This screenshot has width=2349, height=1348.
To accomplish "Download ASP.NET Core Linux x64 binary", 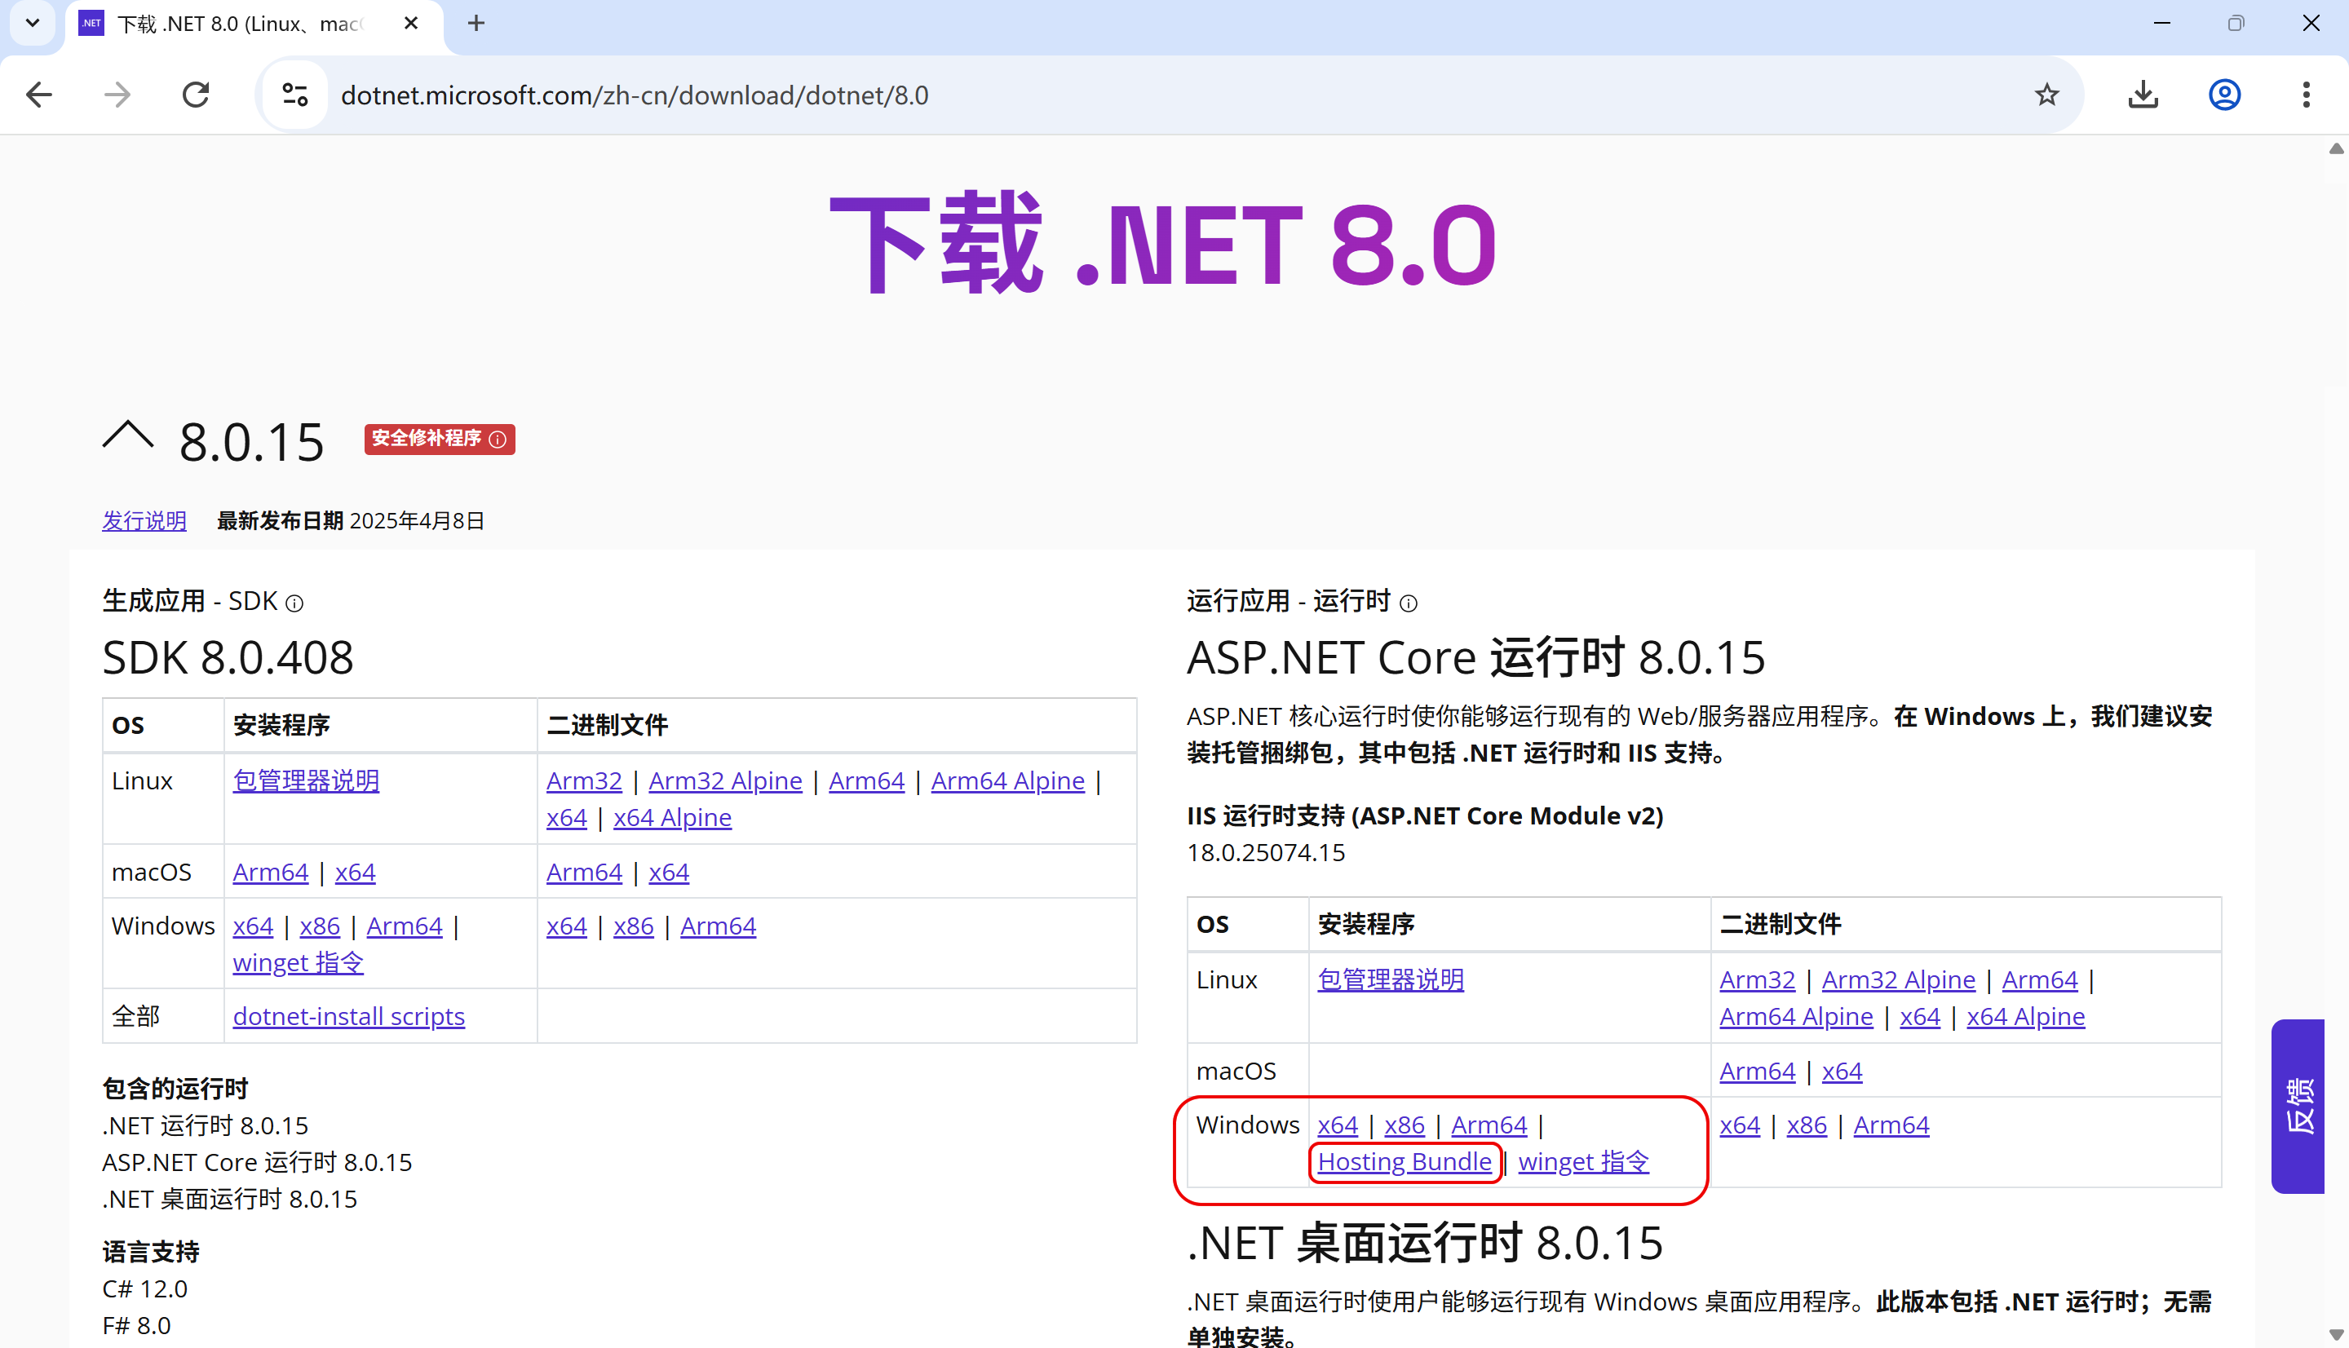I will pos(1920,1017).
